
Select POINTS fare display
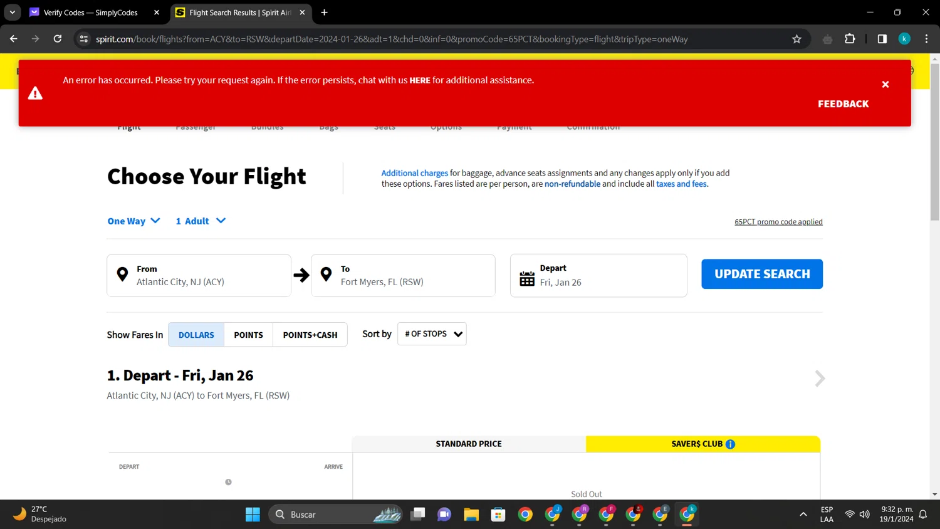point(248,335)
